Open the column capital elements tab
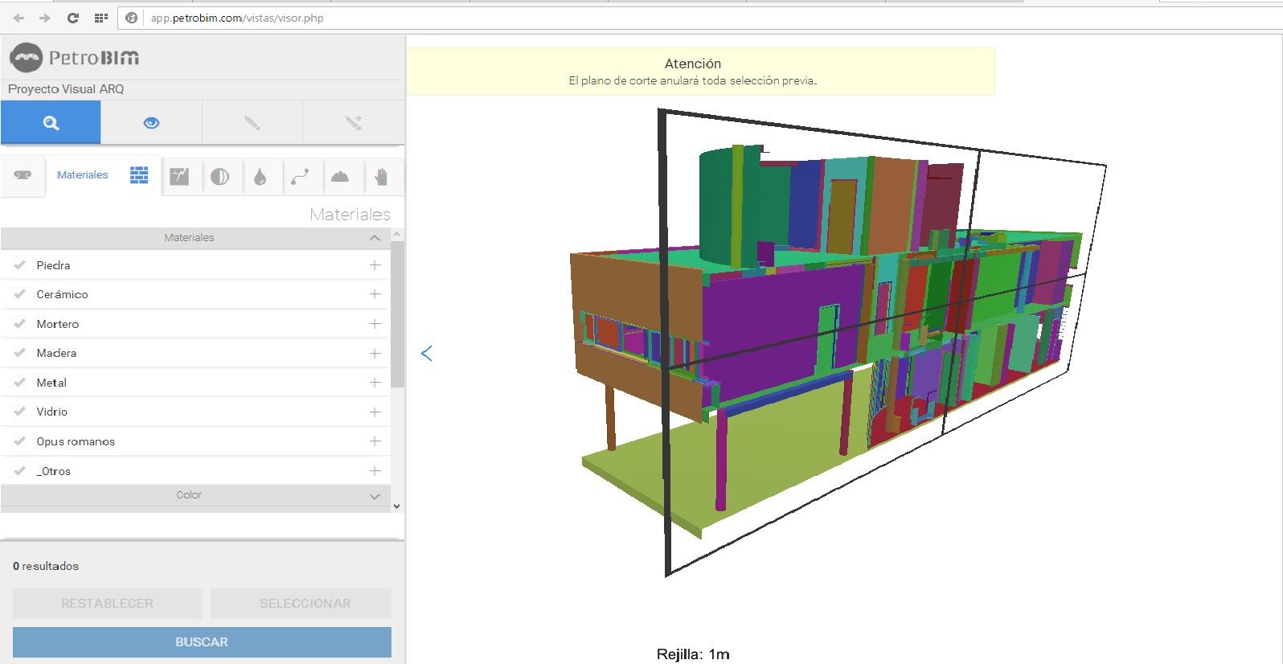Image resolution: width=1283 pixels, height=664 pixels. (23, 175)
